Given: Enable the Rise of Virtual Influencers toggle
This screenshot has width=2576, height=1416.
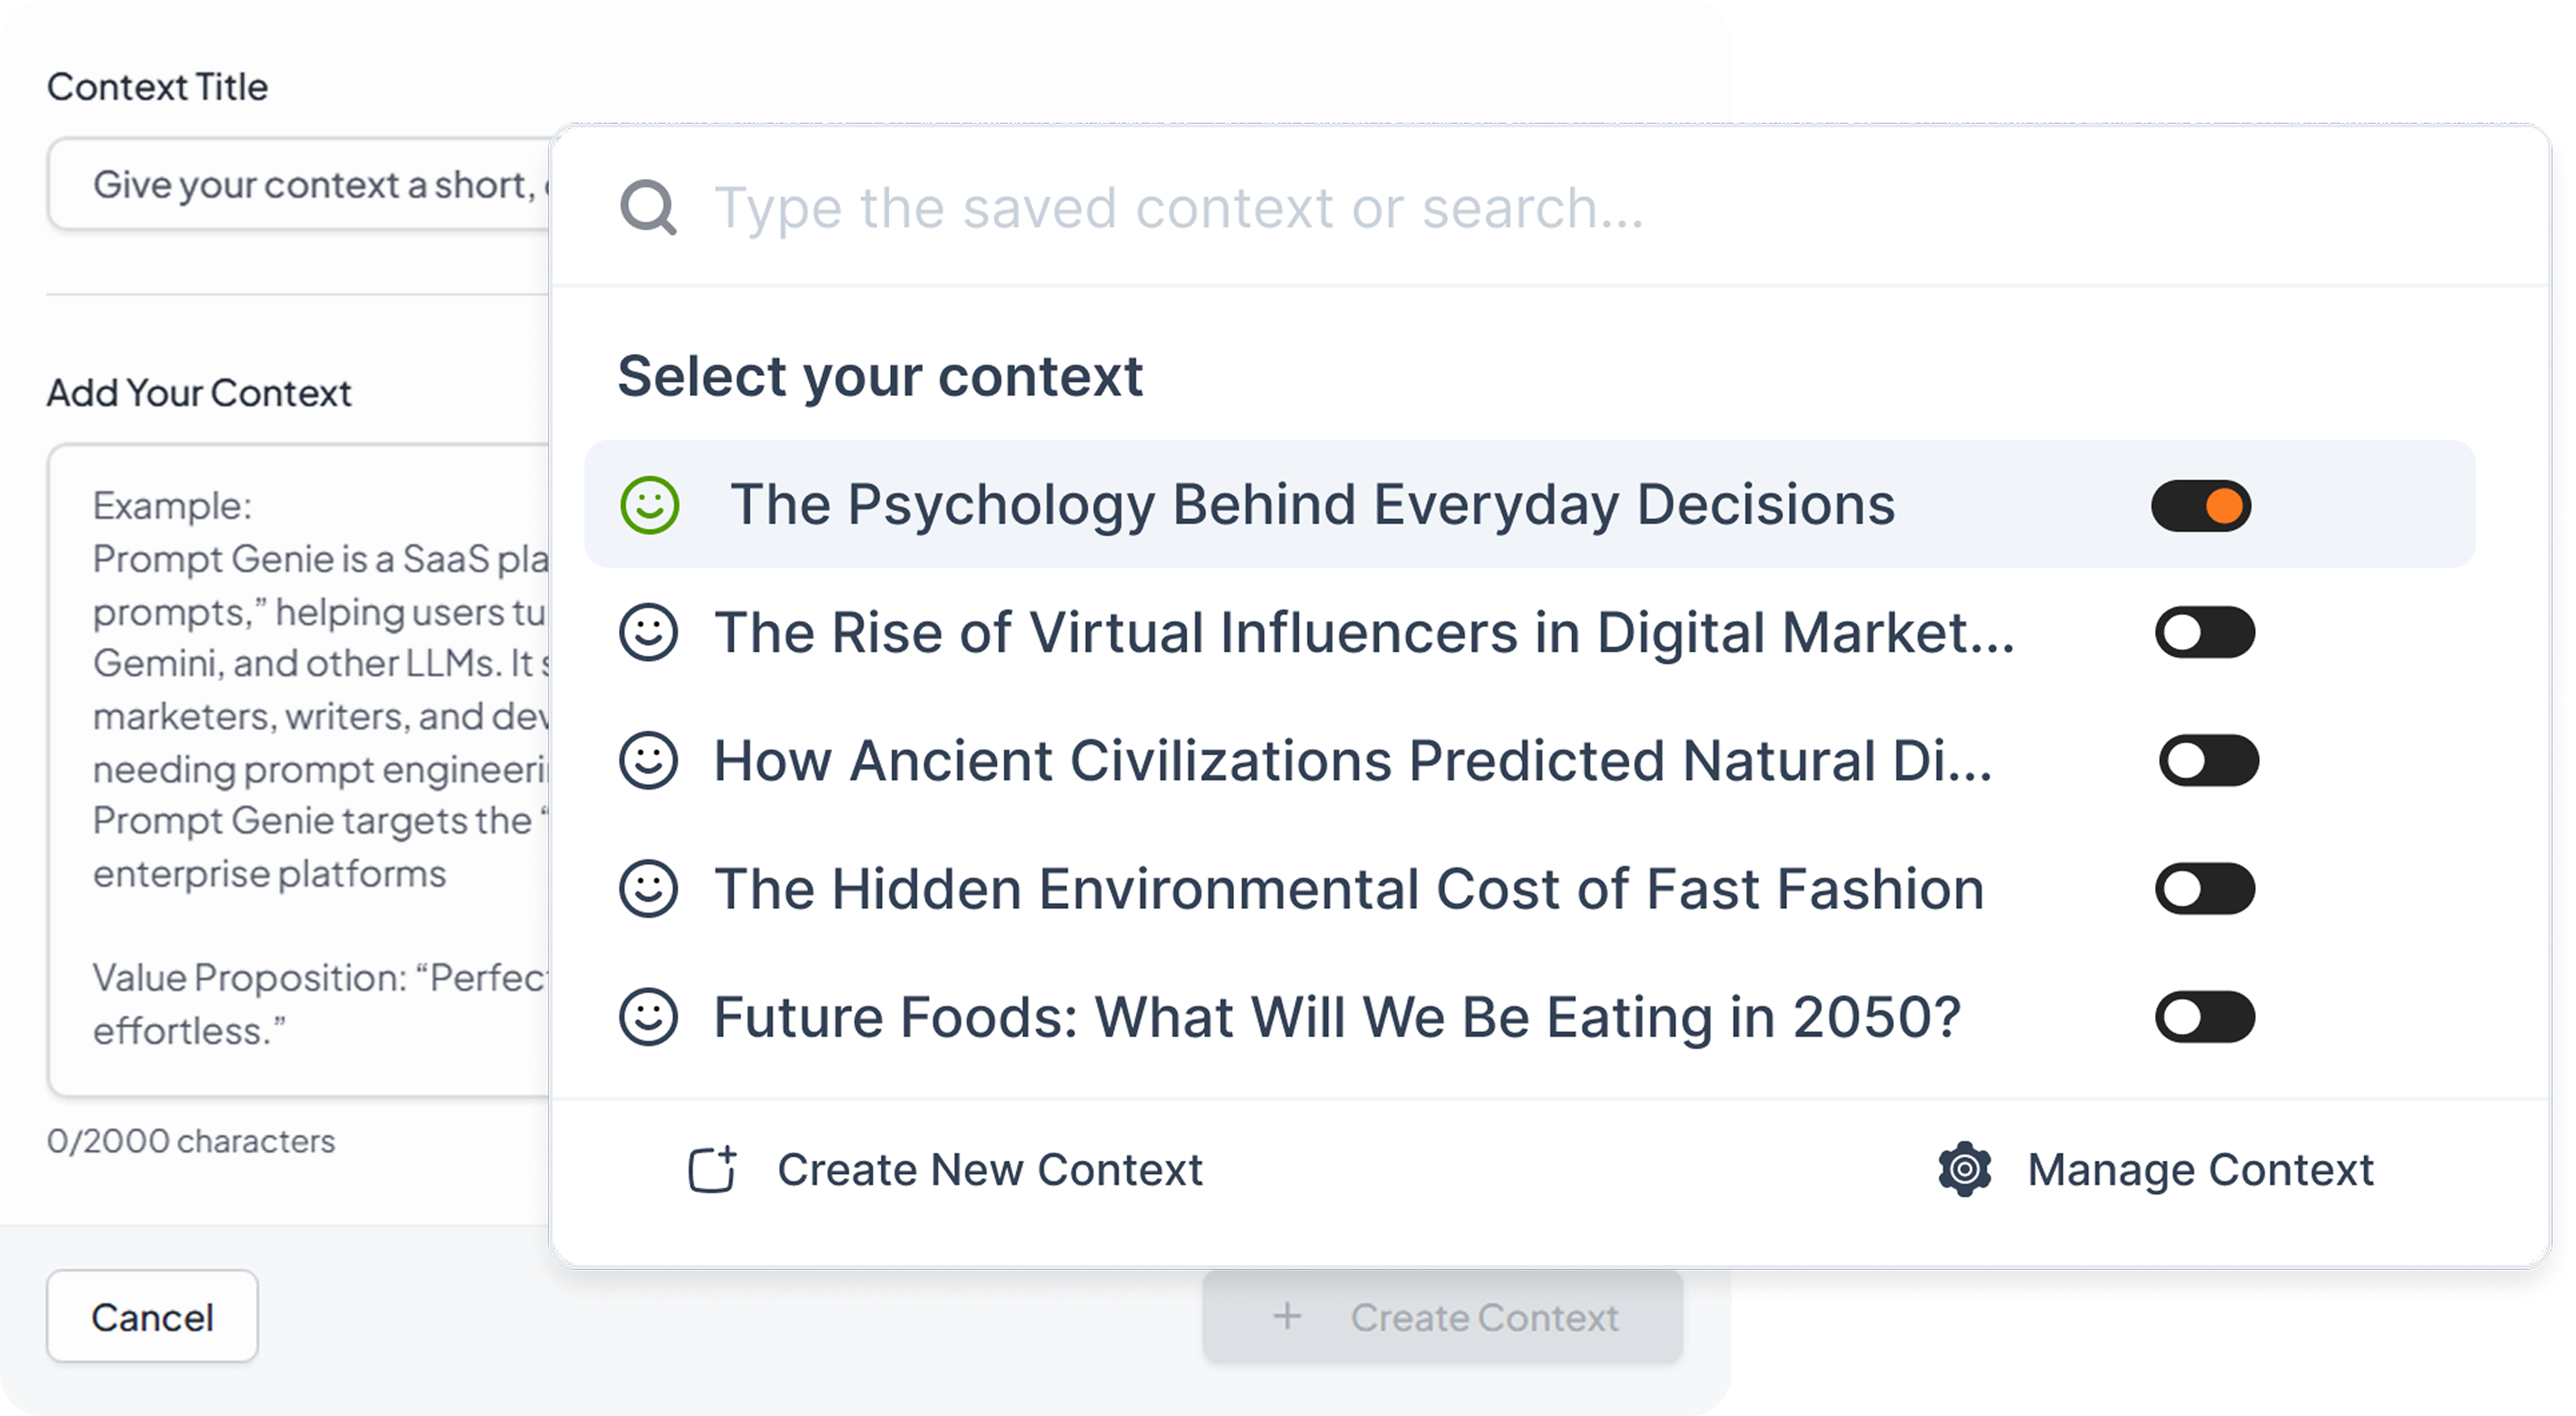Looking at the screenshot, I should [2204, 633].
